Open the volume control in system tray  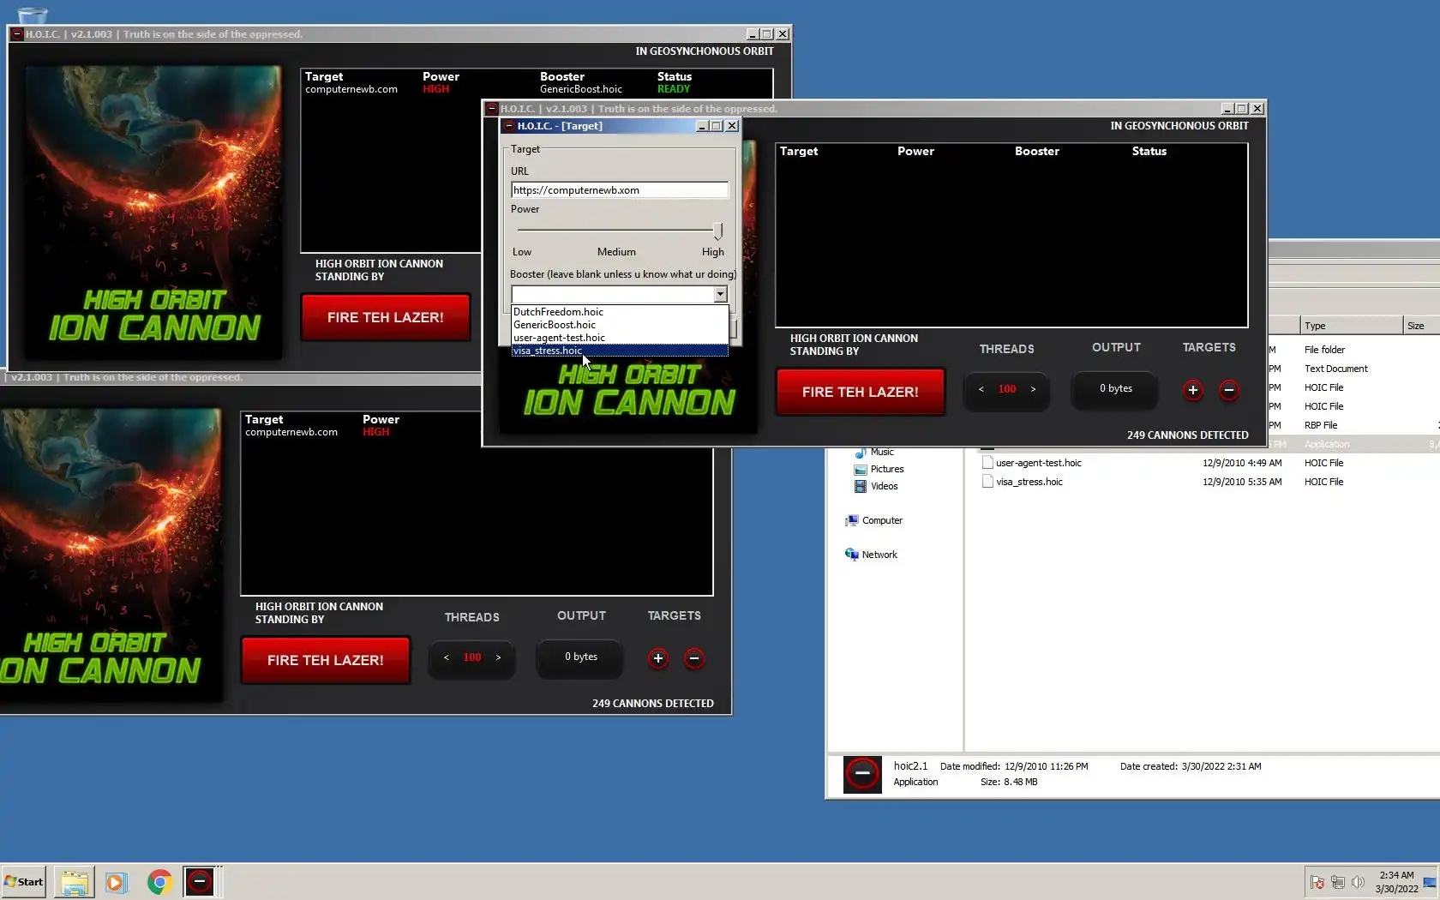tap(1358, 882)
